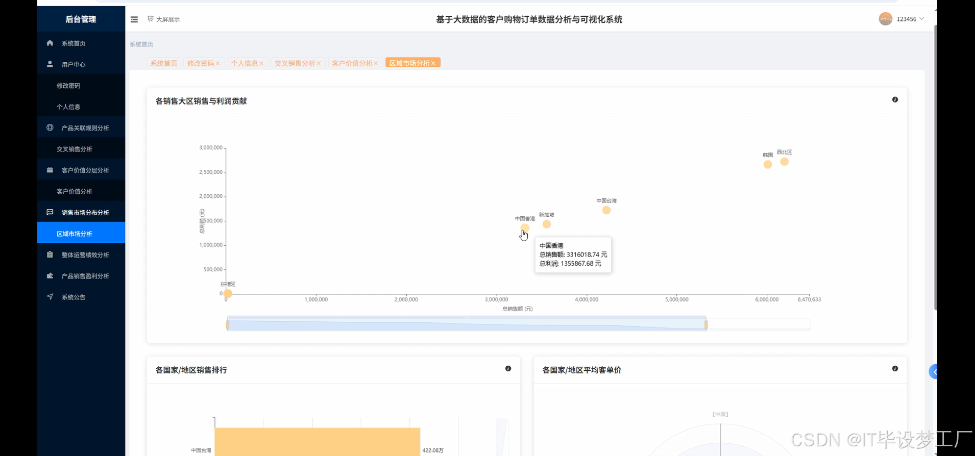Click the 新加坡 scatter point
Image resolution: width=975 pixels, height=456 pixels.
pos(547,224)
